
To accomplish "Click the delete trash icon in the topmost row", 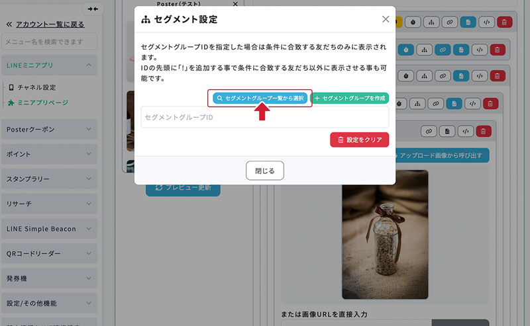I will click(505, 22).
